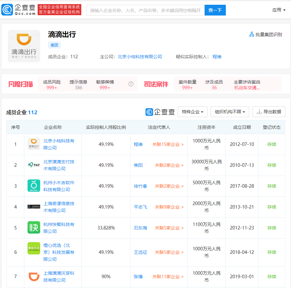Click the 99PAY logo for 北京滴滴支付技术有限公司
Viewport: 291px width, 288px height.
34,165
